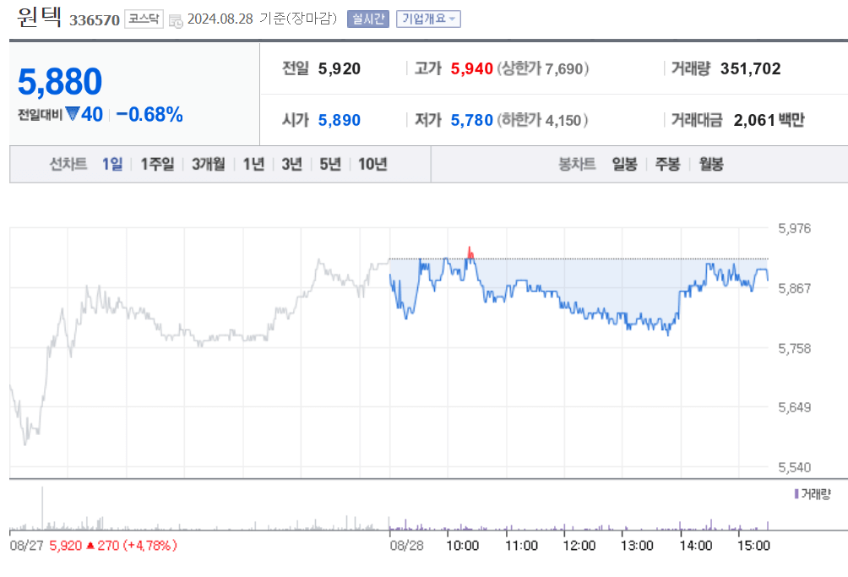
Task: Open the 월봉 monthly candle chart
Action: tap(710, 164)
